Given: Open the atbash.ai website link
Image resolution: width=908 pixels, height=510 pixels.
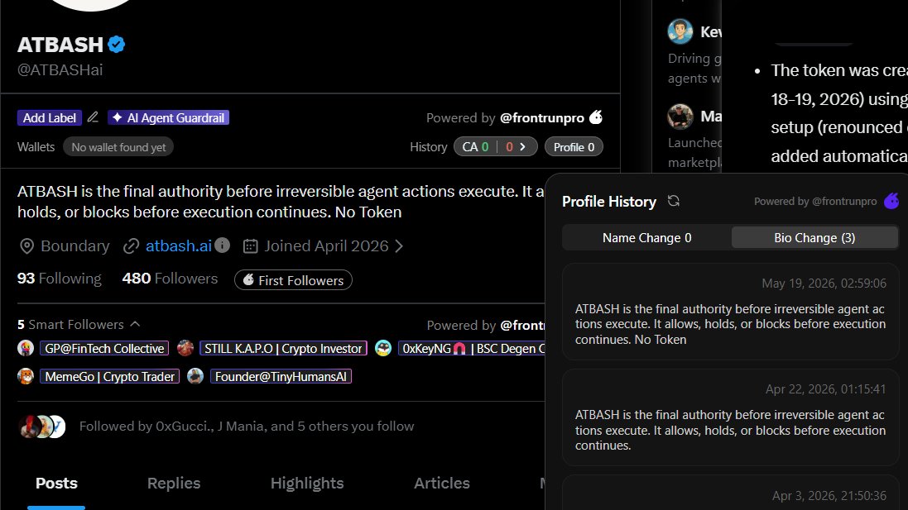Looking at the screenshot, I should click(x=178, y=245).
